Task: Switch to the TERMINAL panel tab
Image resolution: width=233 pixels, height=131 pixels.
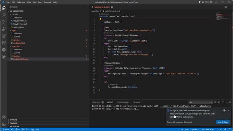Action: 136,102
